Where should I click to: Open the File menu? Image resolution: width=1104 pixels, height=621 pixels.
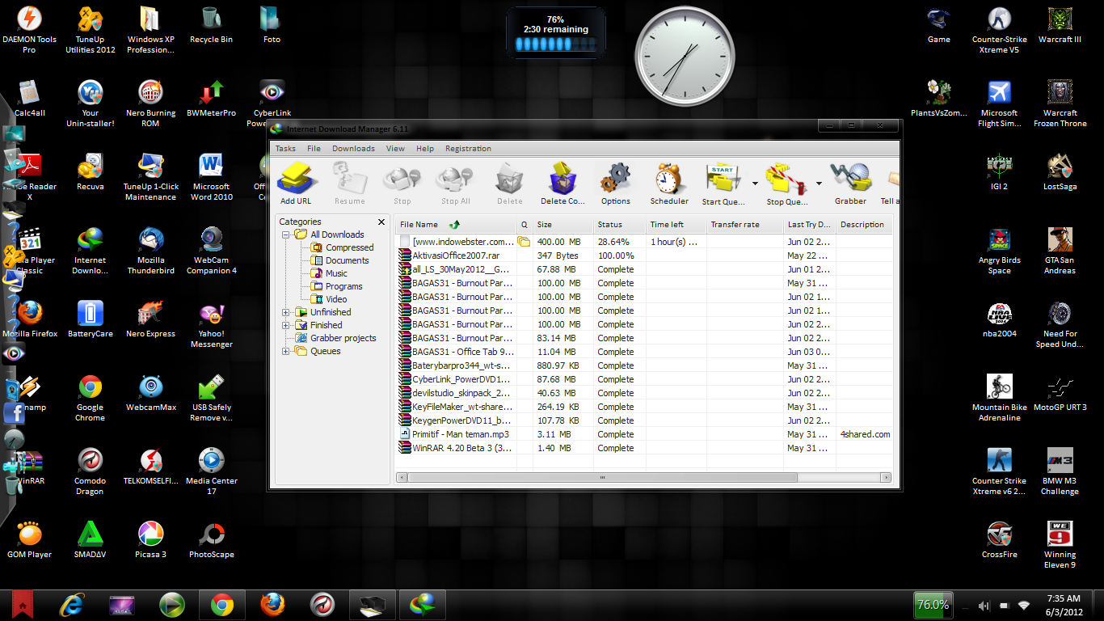pos(314,149)
